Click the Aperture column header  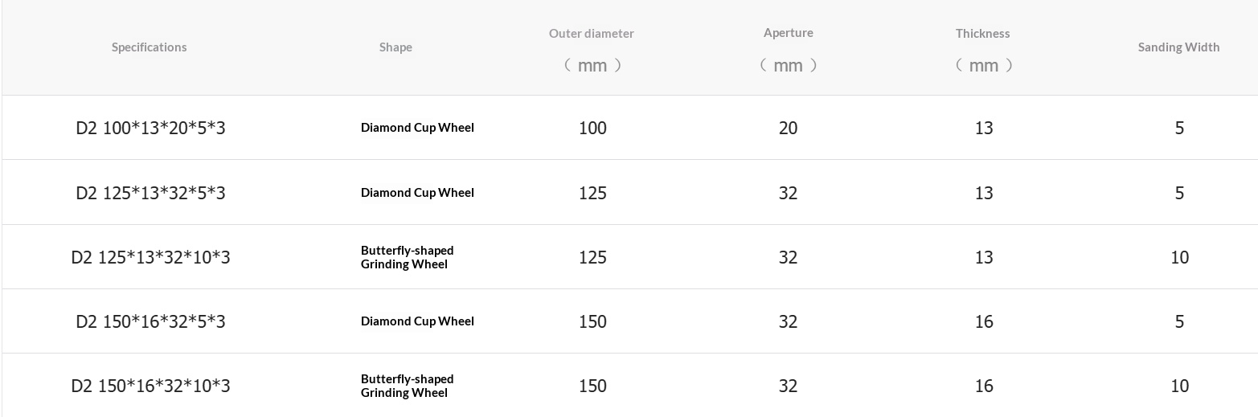(x=788, y=33)
